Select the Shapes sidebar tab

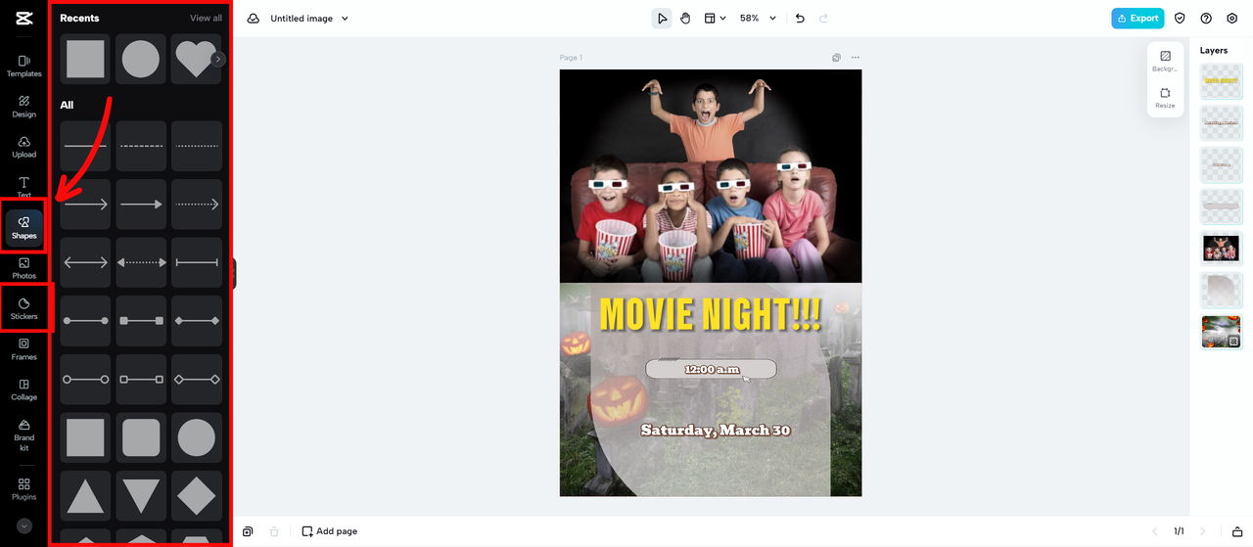23,228
